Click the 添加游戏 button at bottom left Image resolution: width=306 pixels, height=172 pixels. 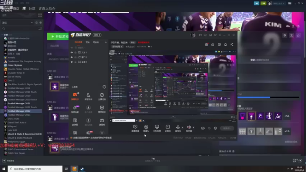click(x=8, y=161)
